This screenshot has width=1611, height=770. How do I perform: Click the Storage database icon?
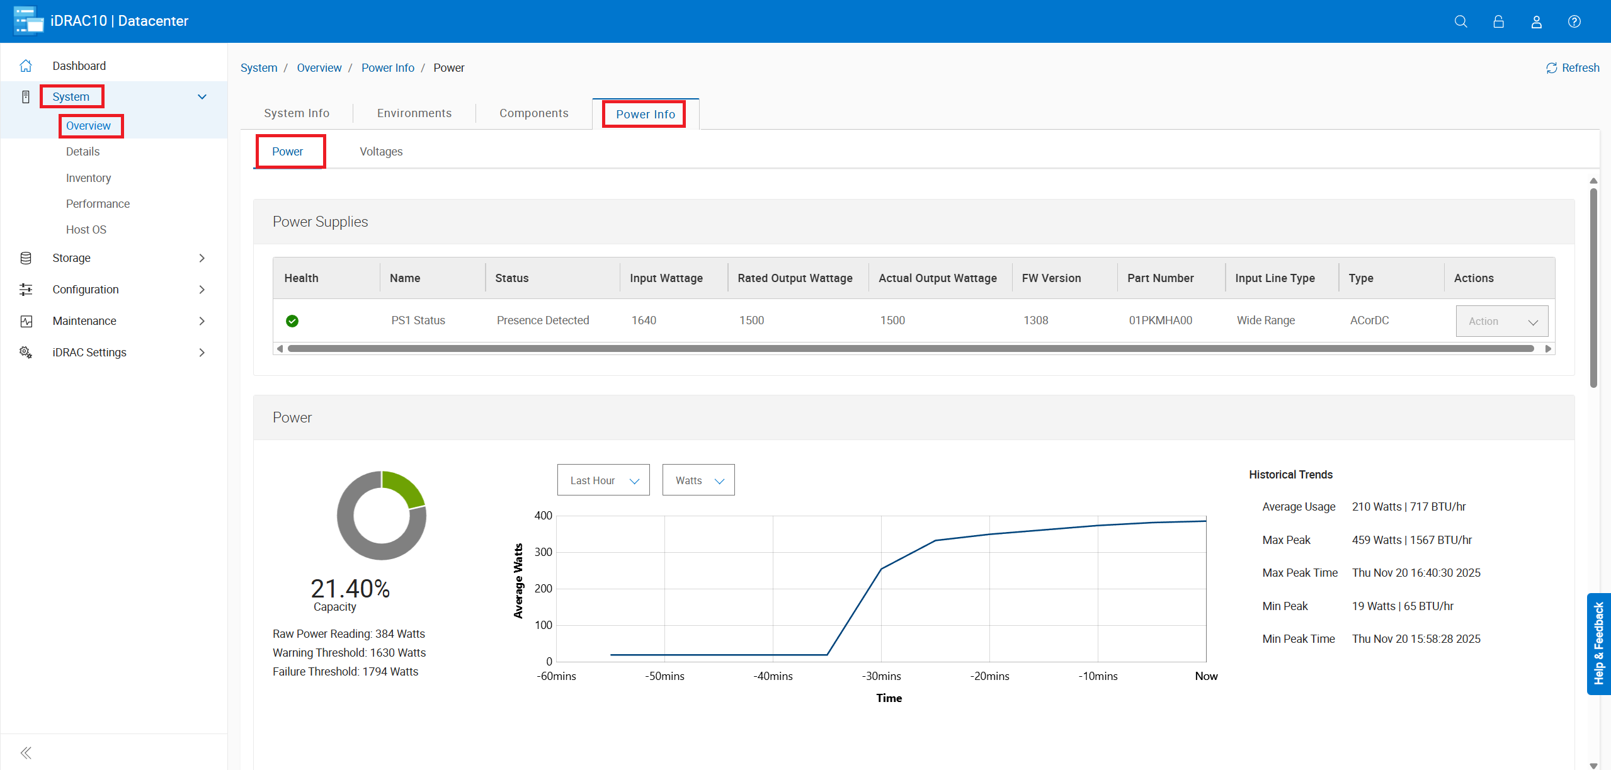coord(26,258)
